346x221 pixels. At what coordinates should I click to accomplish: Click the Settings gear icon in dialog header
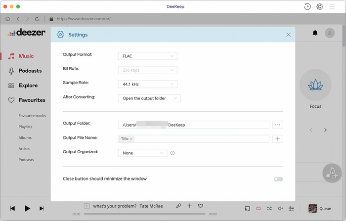tap(60, 35)
